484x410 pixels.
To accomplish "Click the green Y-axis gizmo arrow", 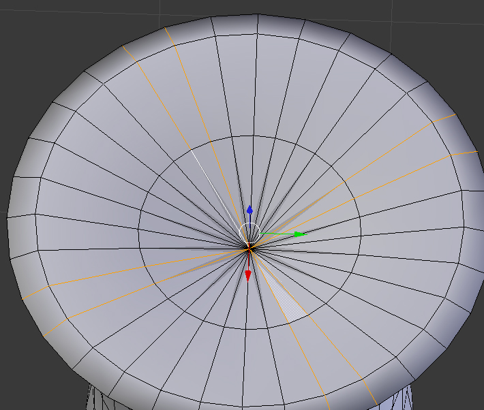I will 300,234.
